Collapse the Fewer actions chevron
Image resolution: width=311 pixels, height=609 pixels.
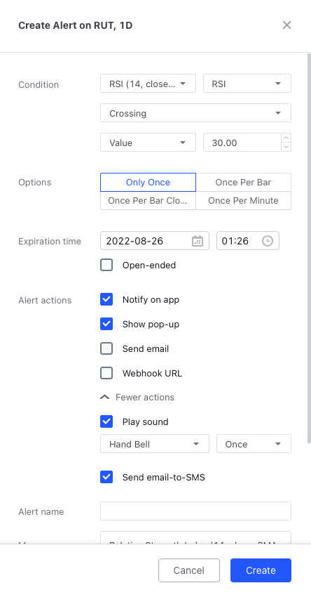pos(104,398)
